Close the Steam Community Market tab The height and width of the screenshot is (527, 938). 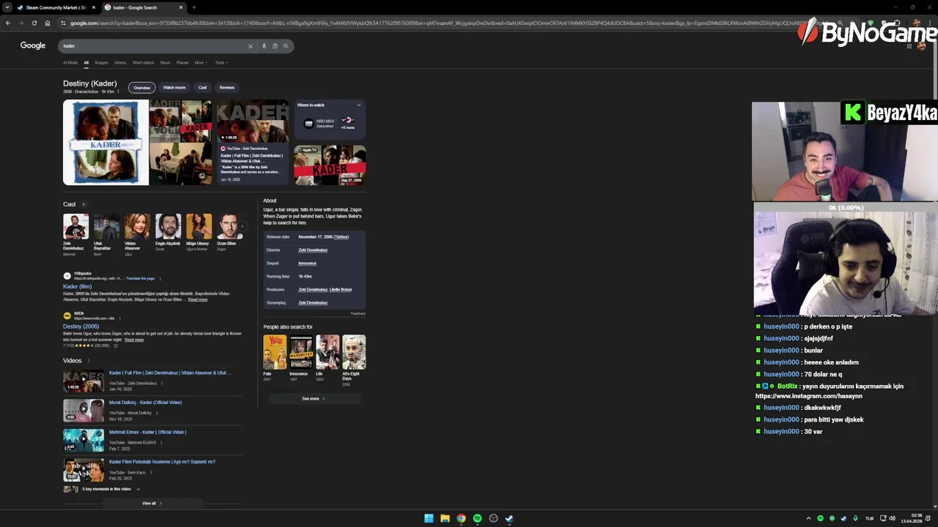coord(93,7)
